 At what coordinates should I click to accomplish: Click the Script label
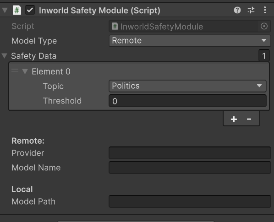[x=23, y=27]
